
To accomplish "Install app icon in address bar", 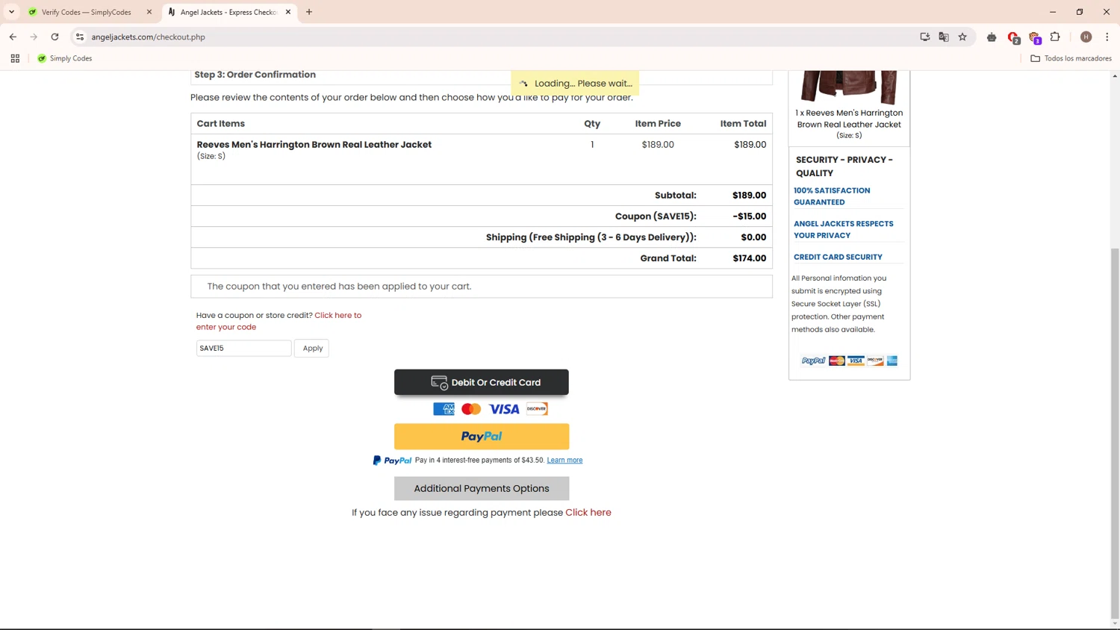I will [x=925, y=37].
